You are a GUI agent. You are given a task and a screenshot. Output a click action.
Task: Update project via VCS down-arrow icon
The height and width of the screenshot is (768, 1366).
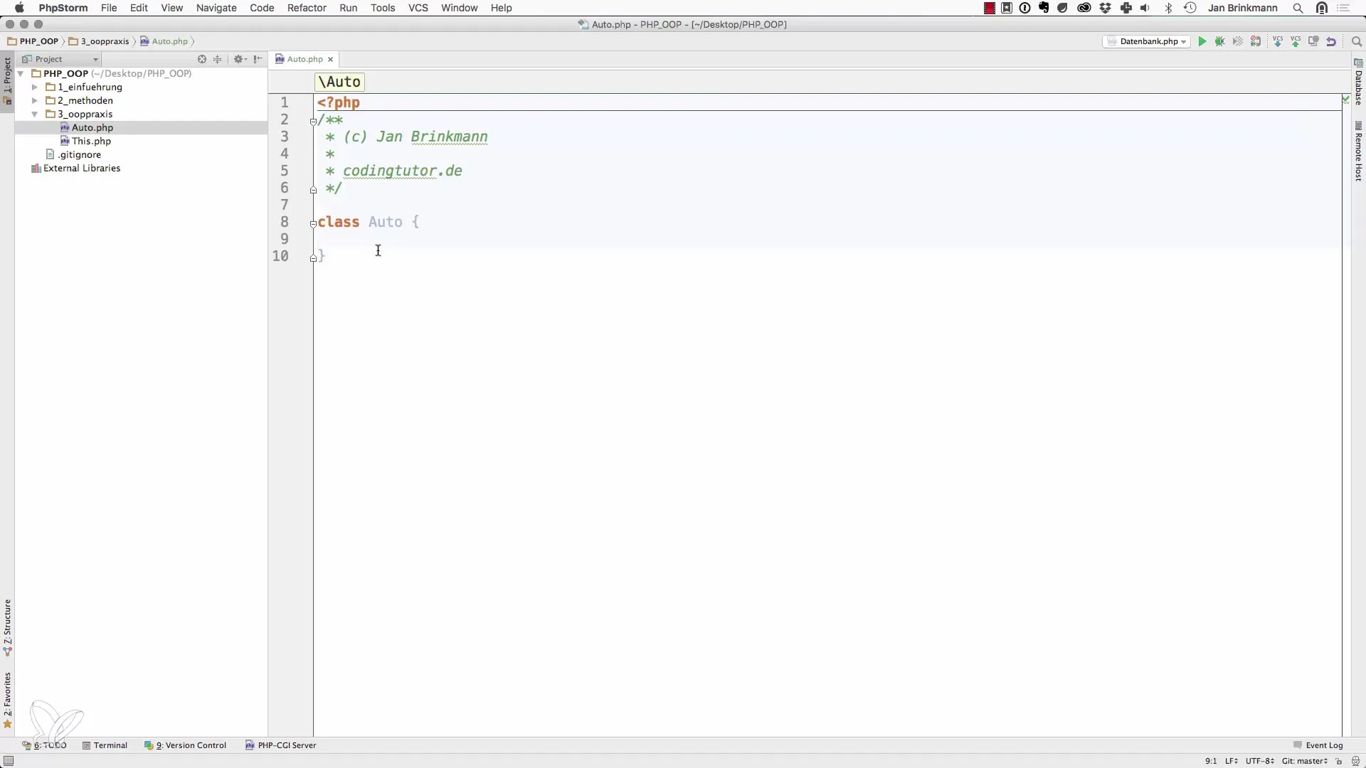[1278, 41]
